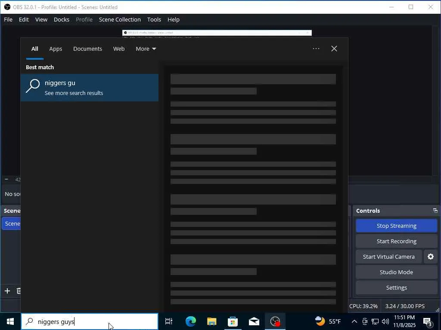
Task: Select the OBS Studio taskbar icon
Action: pyautogui.click(x=275, y=321)
